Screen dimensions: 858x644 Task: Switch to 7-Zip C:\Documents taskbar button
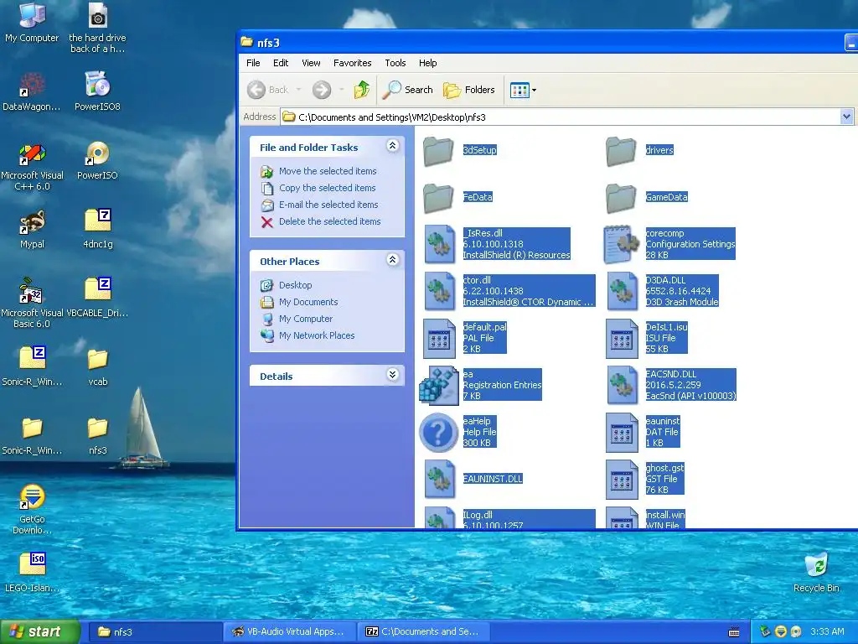click(x=424, y=631)
